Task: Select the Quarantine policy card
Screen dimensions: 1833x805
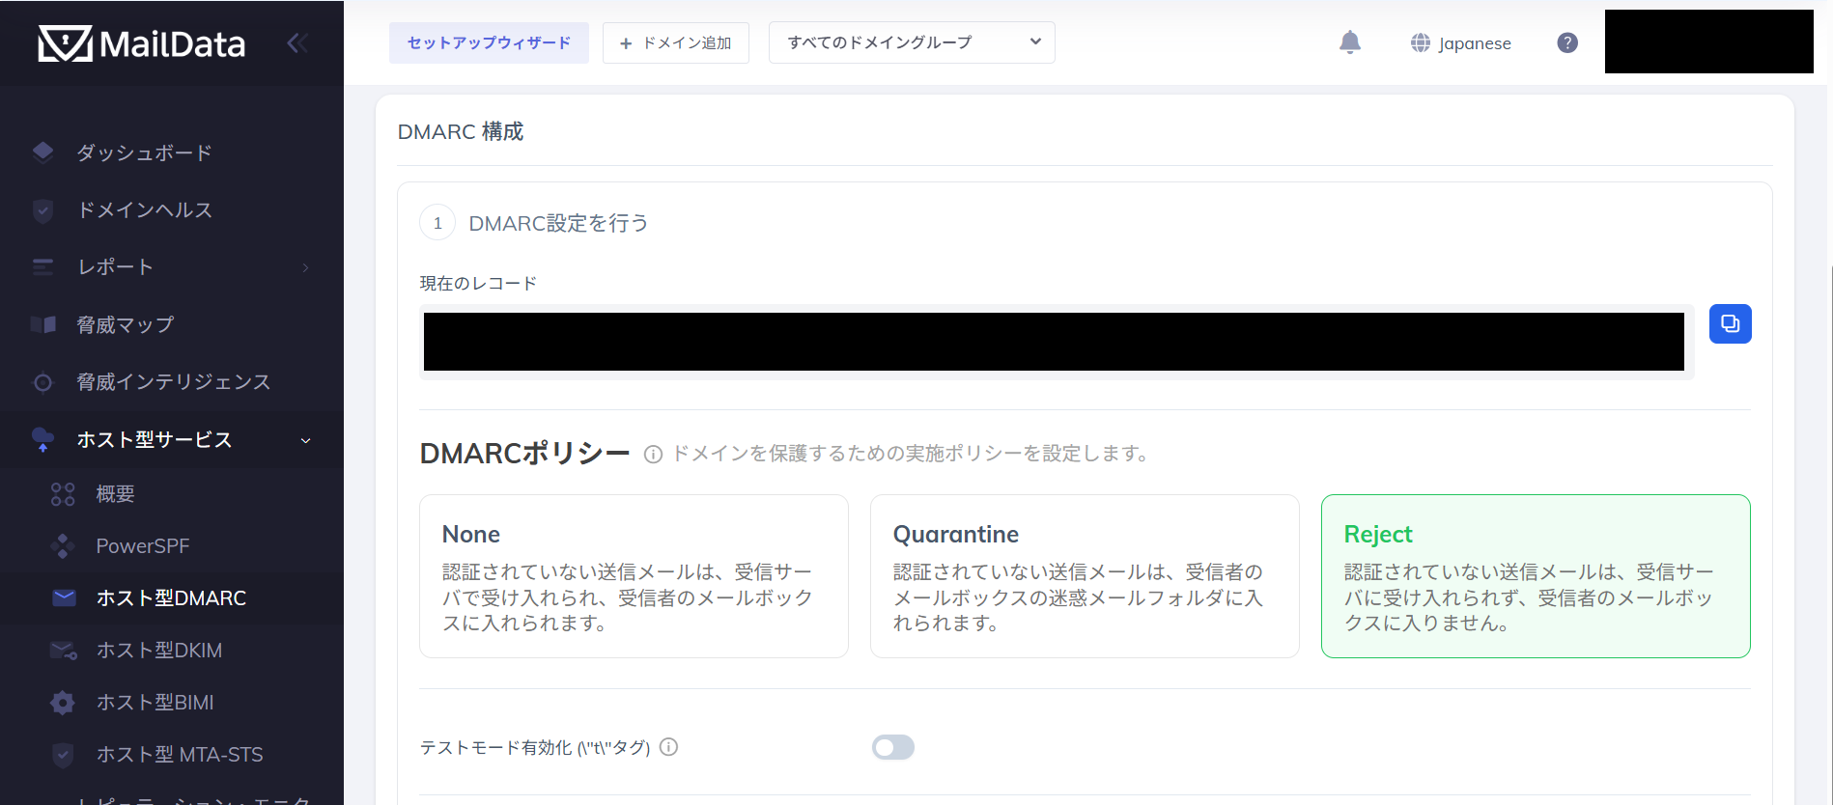Action: click(x=1085, y=576)
